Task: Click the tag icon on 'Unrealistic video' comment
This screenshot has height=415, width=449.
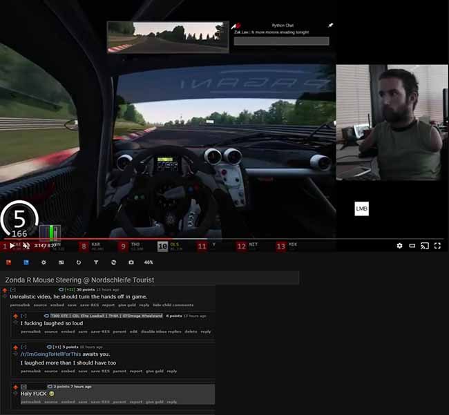Action: [x=61, y=289]
